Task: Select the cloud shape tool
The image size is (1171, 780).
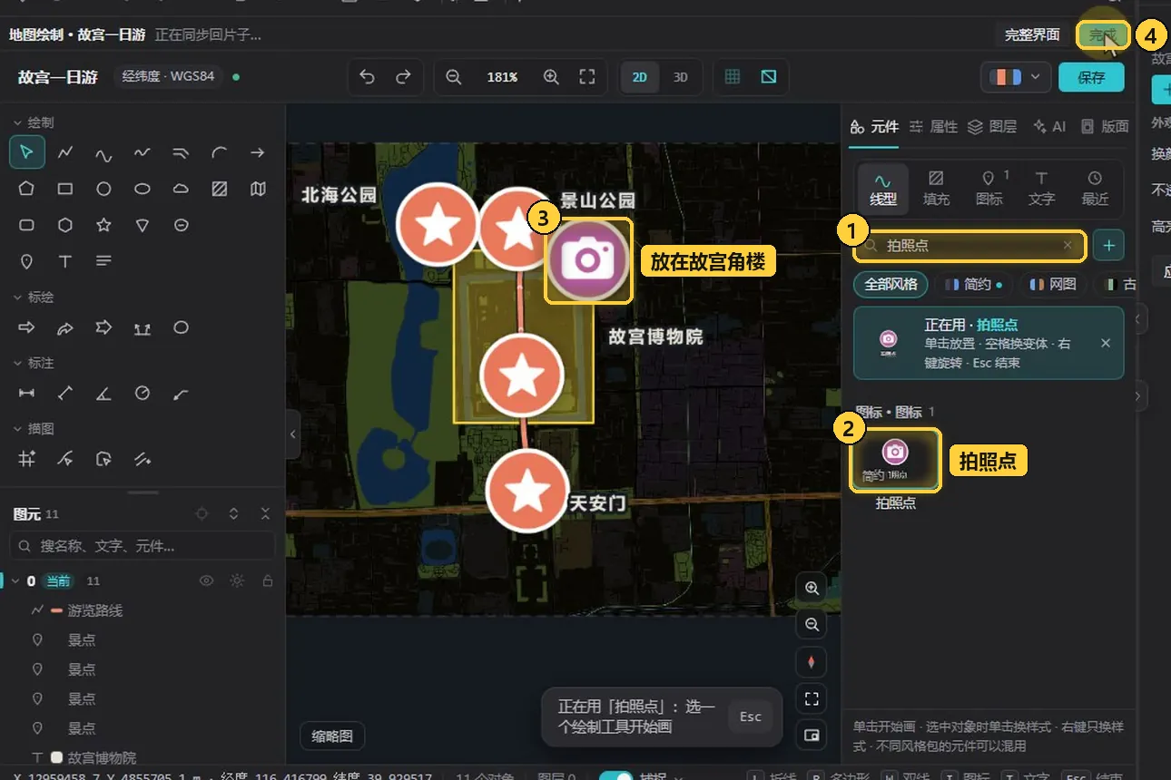Action: pyautogui.click(x=181, y=190)
